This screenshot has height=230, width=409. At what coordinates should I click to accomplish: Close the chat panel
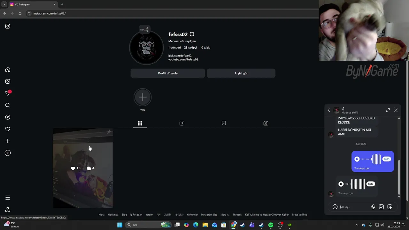click(x=396, y=110)
